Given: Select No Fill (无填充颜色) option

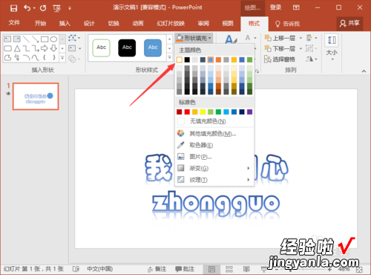Looking at the screenshot, I should (214, 121).
